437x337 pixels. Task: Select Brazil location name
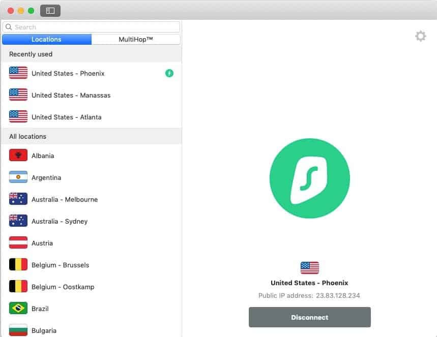click(x=40, y=309)
